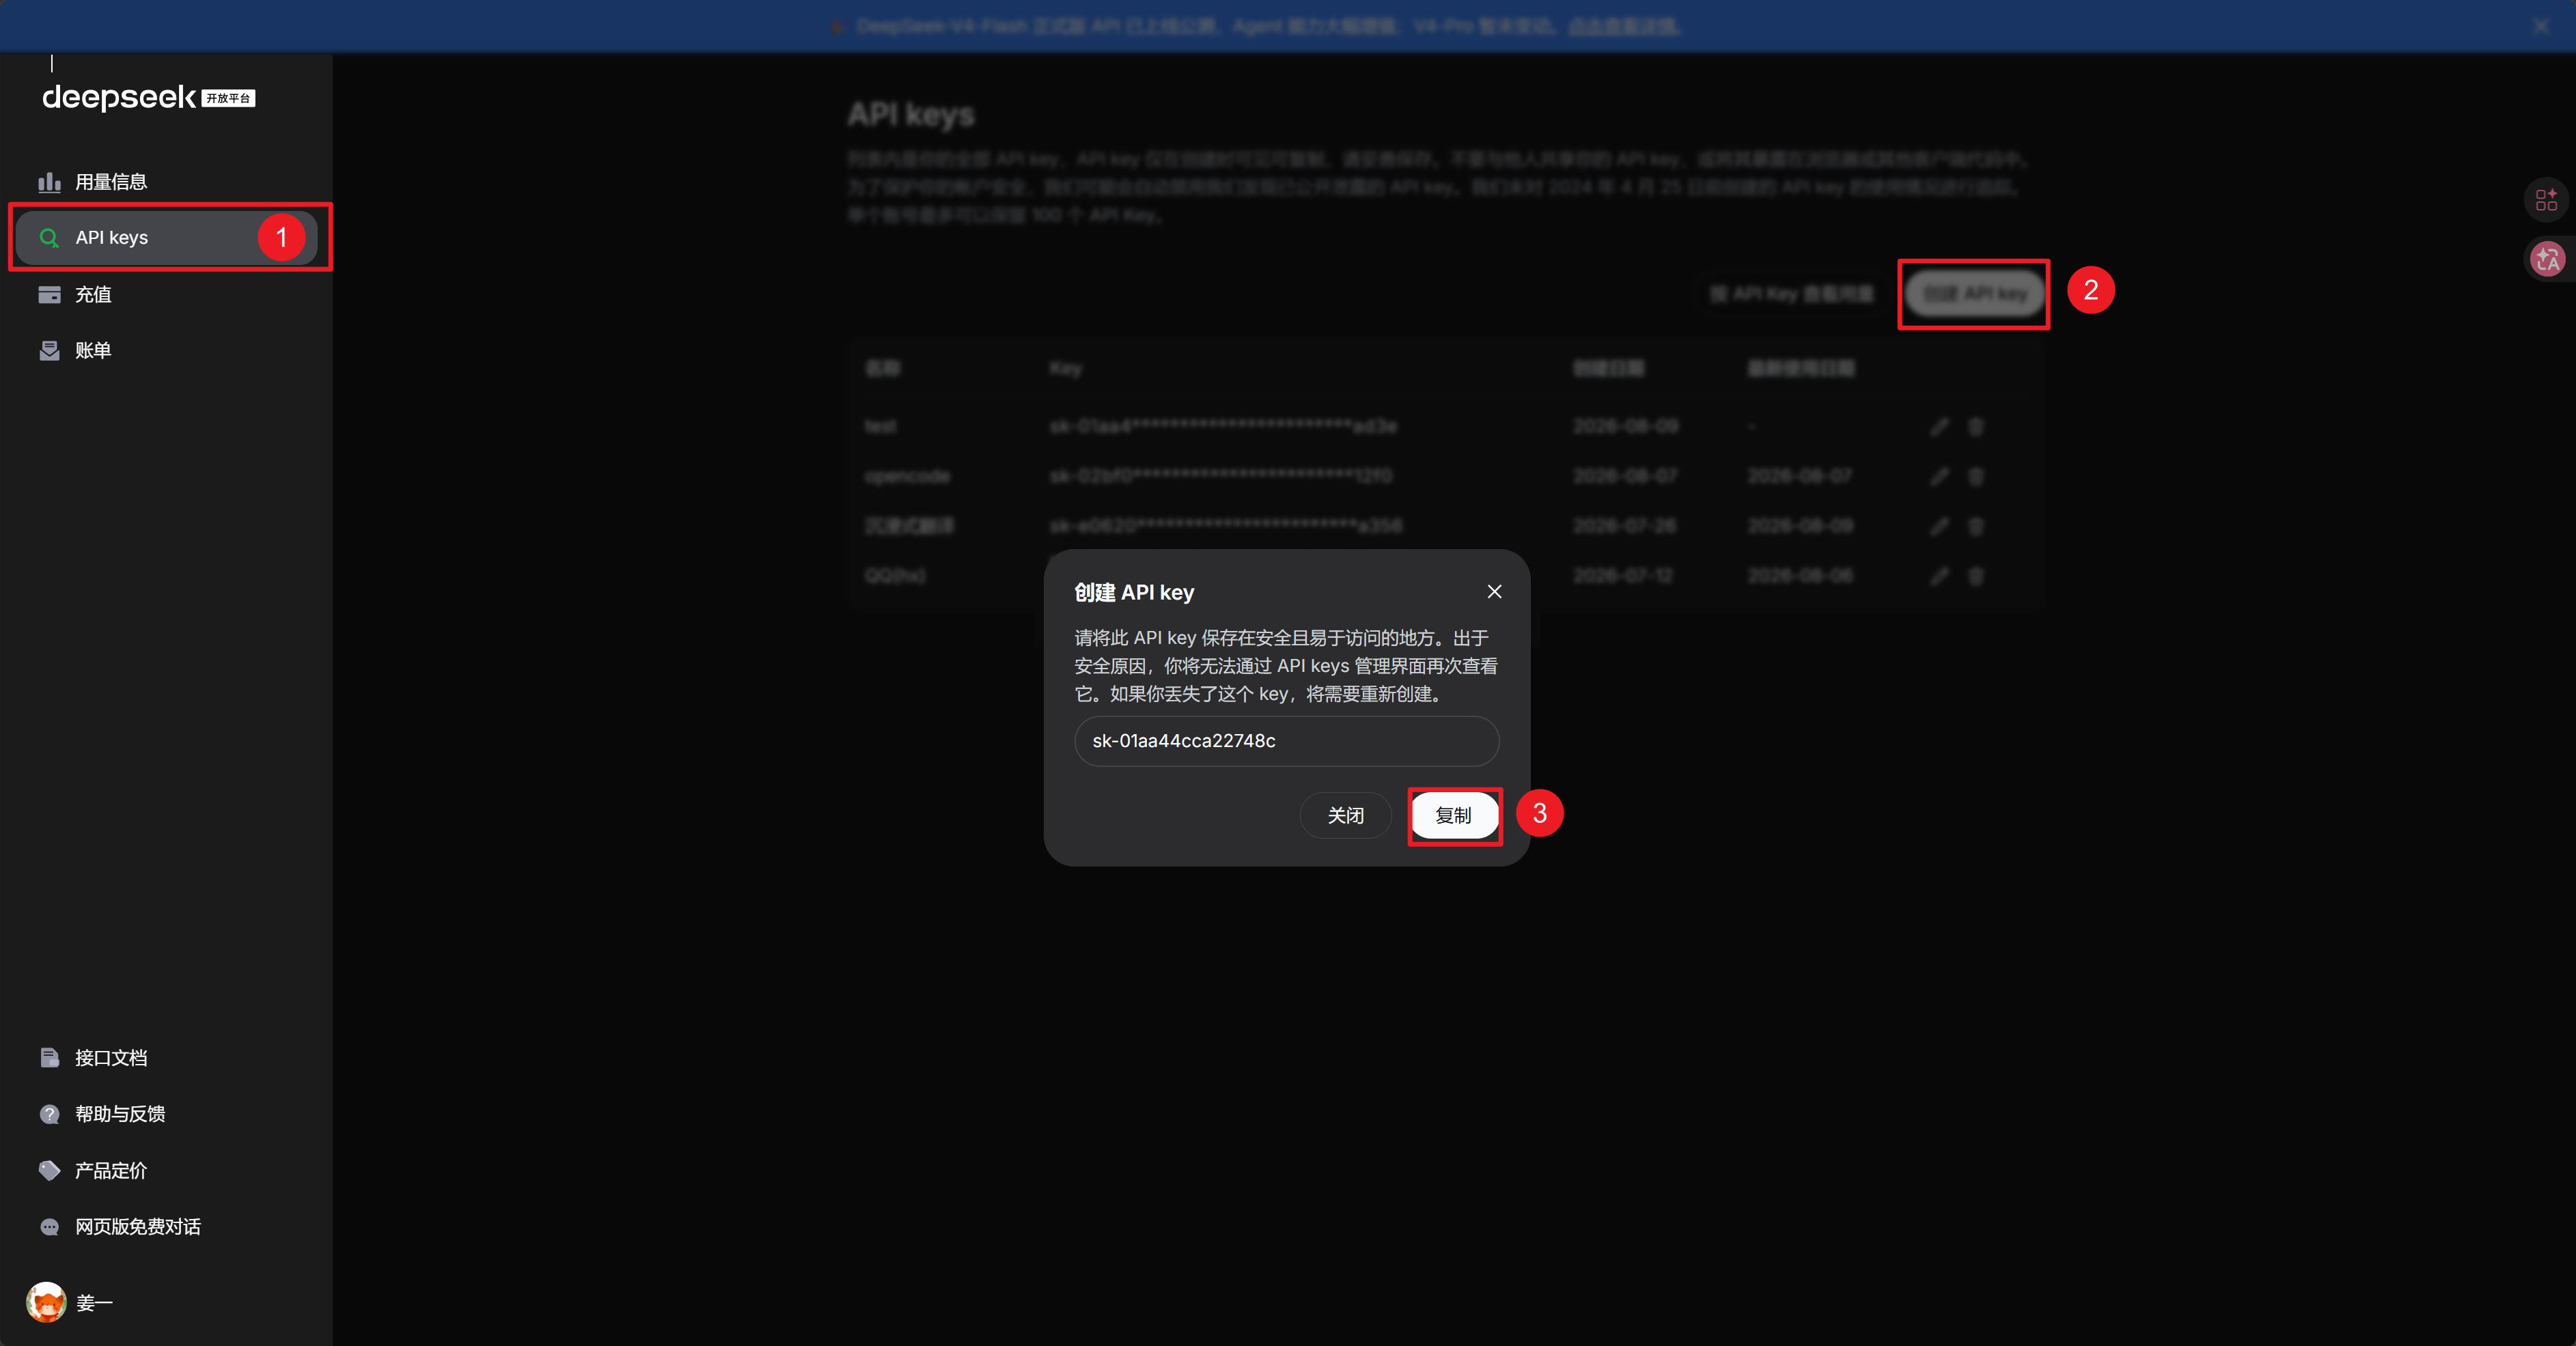The height and width of the screenshot is (1346, 2576).
Task: Close the 创建 API key dialog with X
Action: click(x=1494, y=592)
